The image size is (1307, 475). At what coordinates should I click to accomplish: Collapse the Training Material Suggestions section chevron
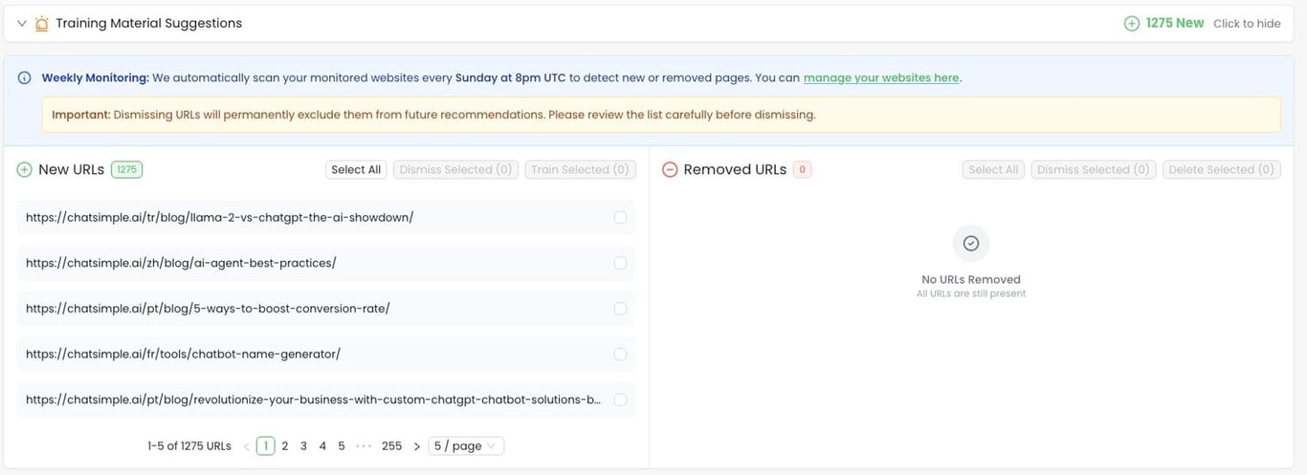(x=22, y=23)
